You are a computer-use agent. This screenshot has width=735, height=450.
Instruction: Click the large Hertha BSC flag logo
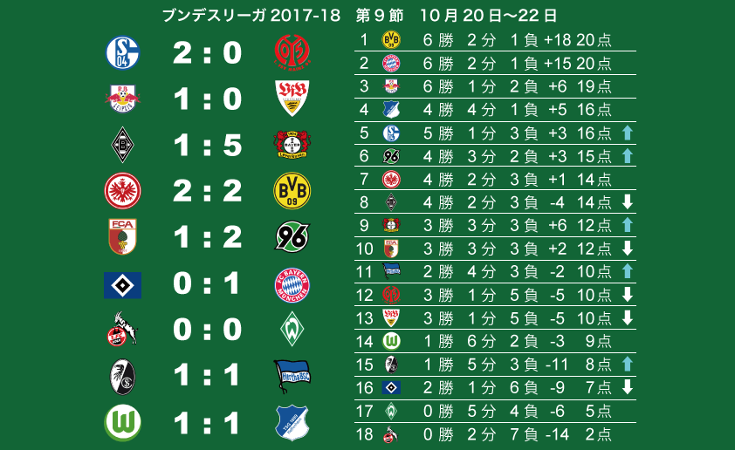point(292,376)
